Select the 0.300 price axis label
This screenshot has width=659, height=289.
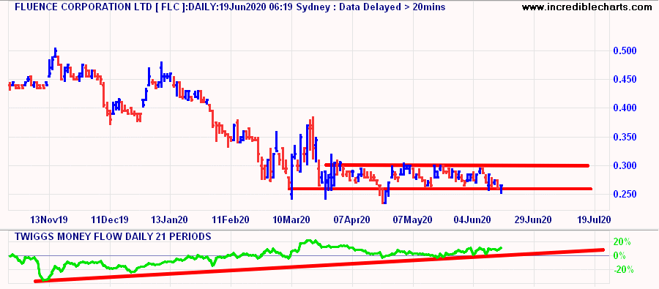tap(625, 166)
